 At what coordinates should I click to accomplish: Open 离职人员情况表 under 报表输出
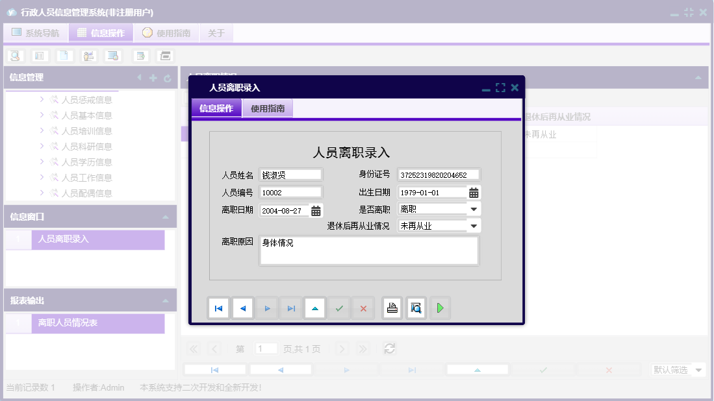click(68, 323)
